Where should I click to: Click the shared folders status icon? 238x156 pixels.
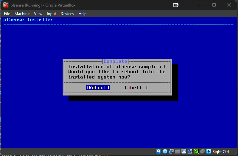[x=177, y=151]
